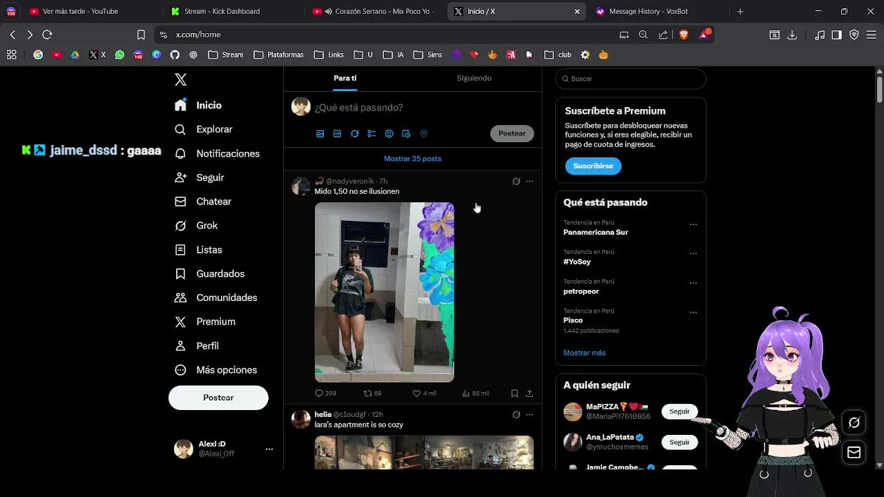Open the WhatsApp bookmark icon
This screenshot has width=884, height=497.
(x=119, y=55)
